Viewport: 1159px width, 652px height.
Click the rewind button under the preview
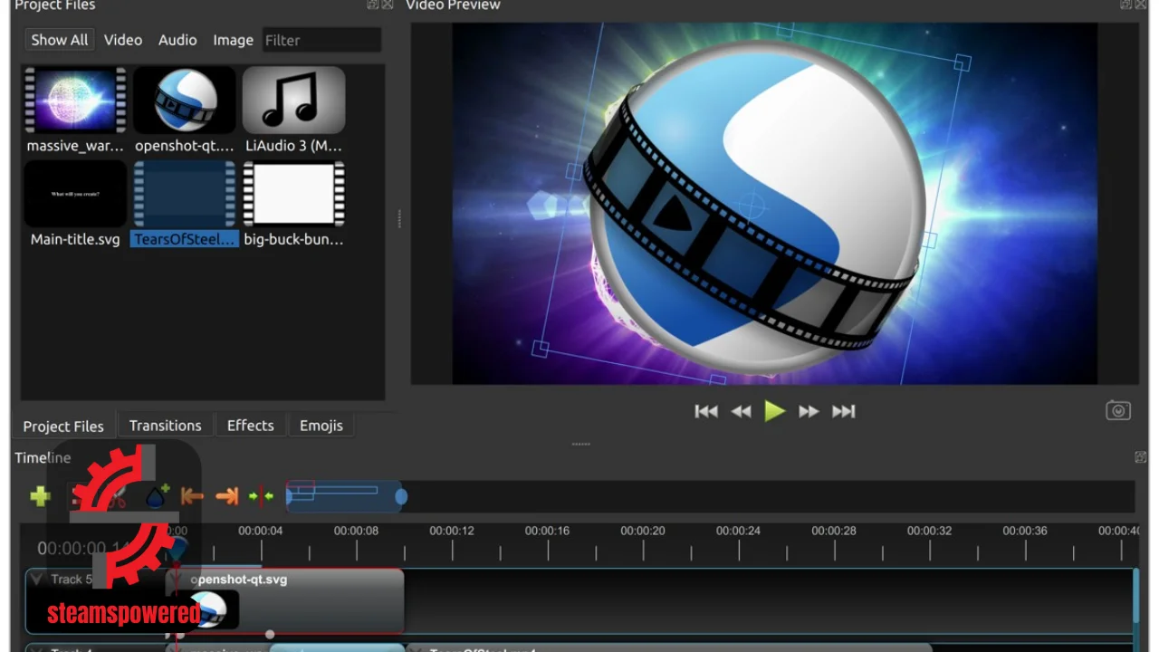coord(741,411)
